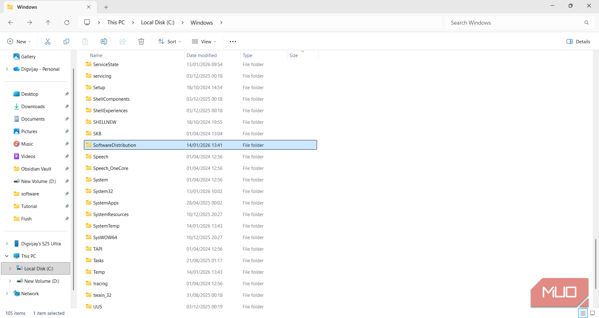This screenshot has width=599, height=318.
Task: Focus the Search Windows input field
Action: coord(515,22)
